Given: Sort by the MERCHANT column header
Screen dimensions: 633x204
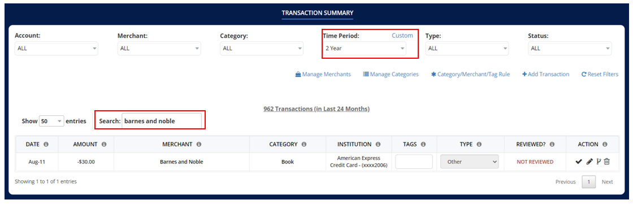Looking at the screenshot, I should click(x=181, y=144).
